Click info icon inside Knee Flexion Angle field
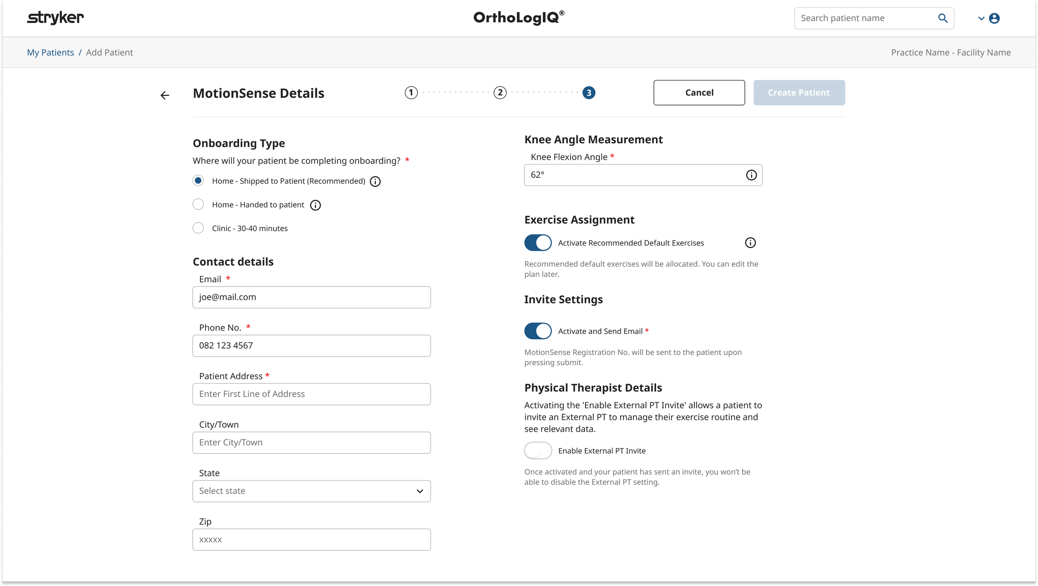The width and height of the screenshot is (1038, 586). 751,175
